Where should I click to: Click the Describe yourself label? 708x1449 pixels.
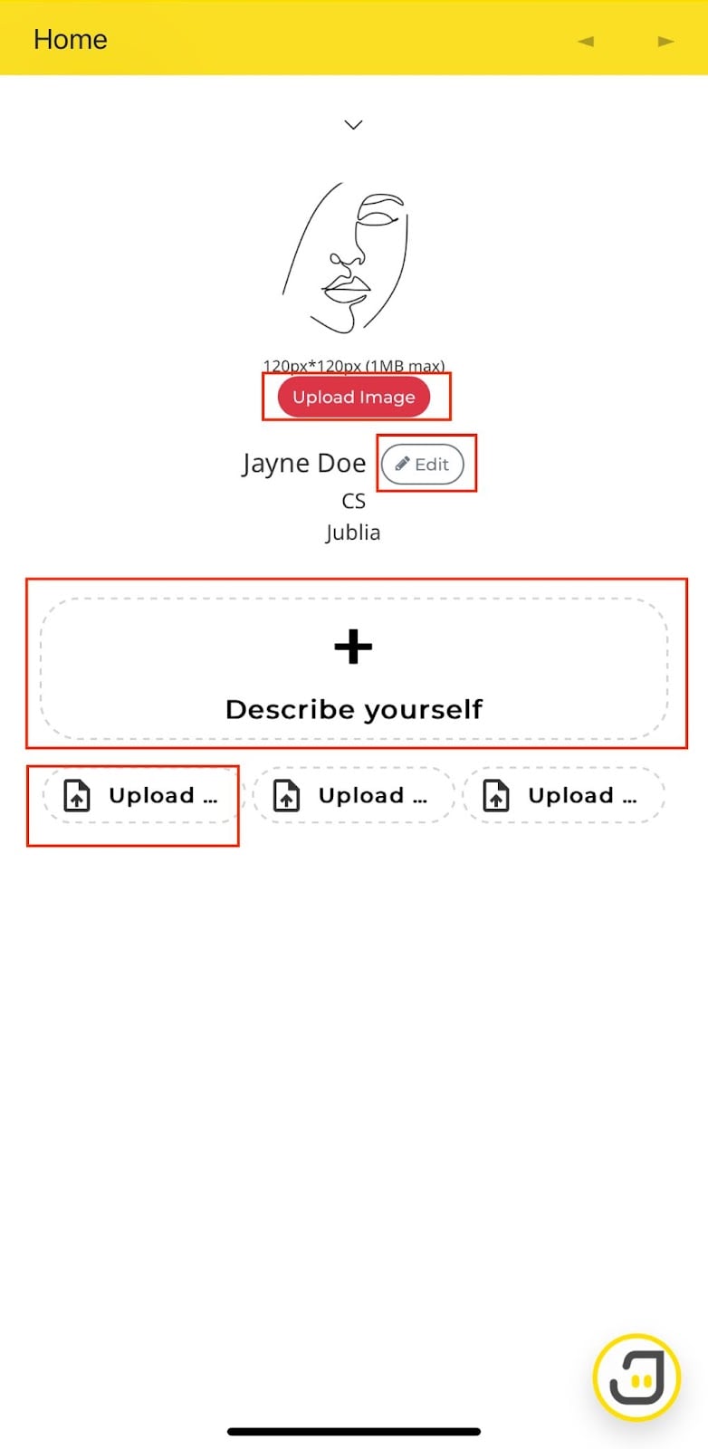(x=353, y=709)
